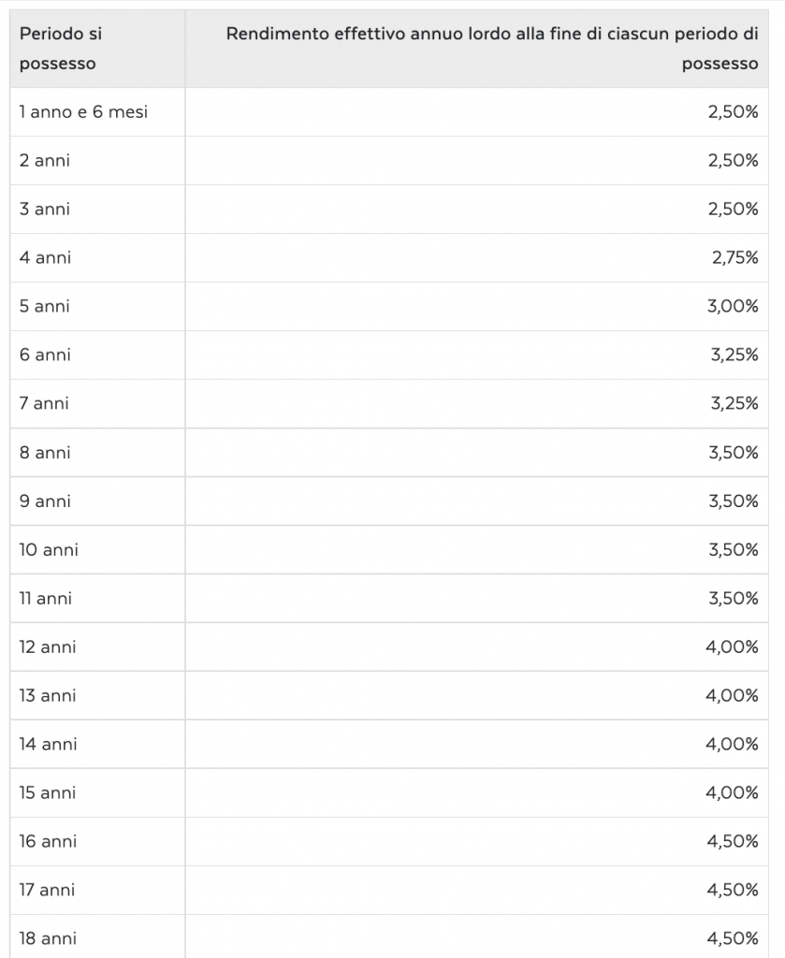Image resolution: width=785 pixels, height=958 pixels.
Task: Click the 4,00% value for 15 anni
Action: coord(732,792)
